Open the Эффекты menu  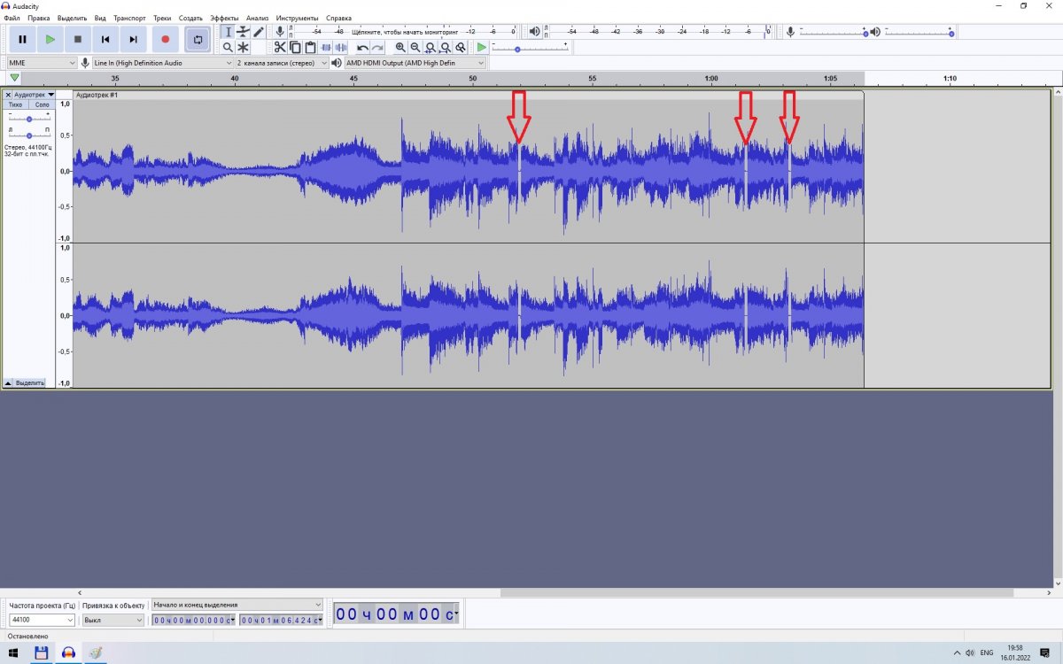click(x=224, y=18)
